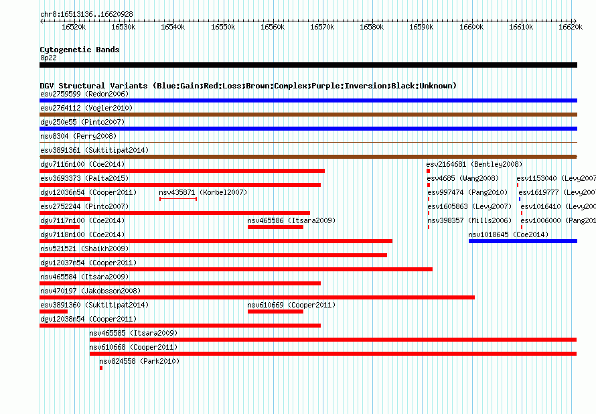Screen dimensions: 596x414
Task: Click the red nsv521521 loss bar
Action: click(x=213, y=255)
